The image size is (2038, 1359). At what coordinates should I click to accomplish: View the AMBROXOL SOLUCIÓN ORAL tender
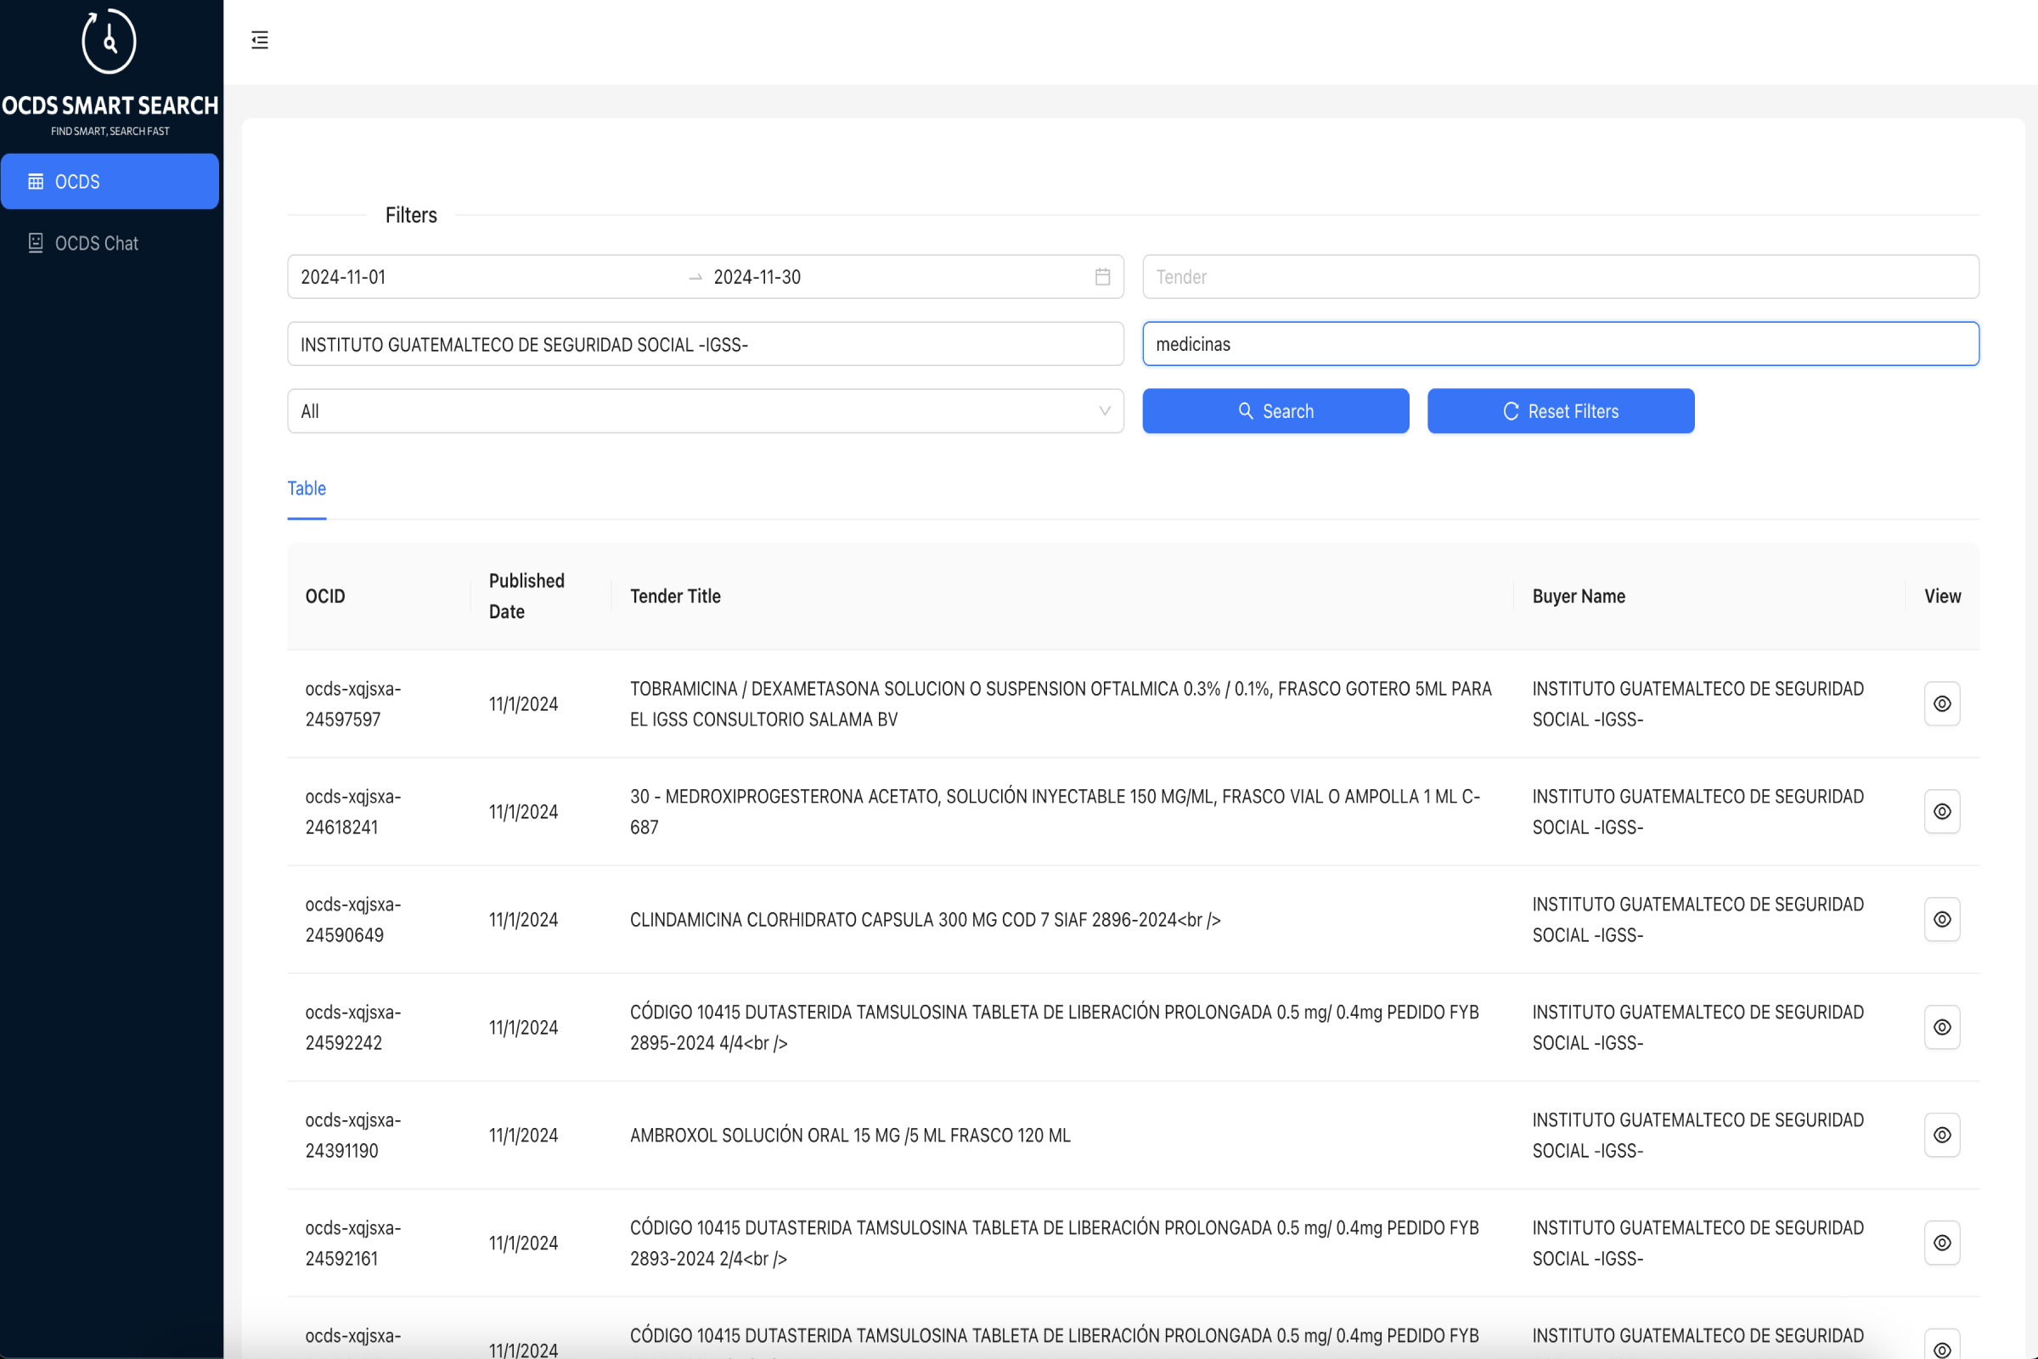(1942, 1136)
